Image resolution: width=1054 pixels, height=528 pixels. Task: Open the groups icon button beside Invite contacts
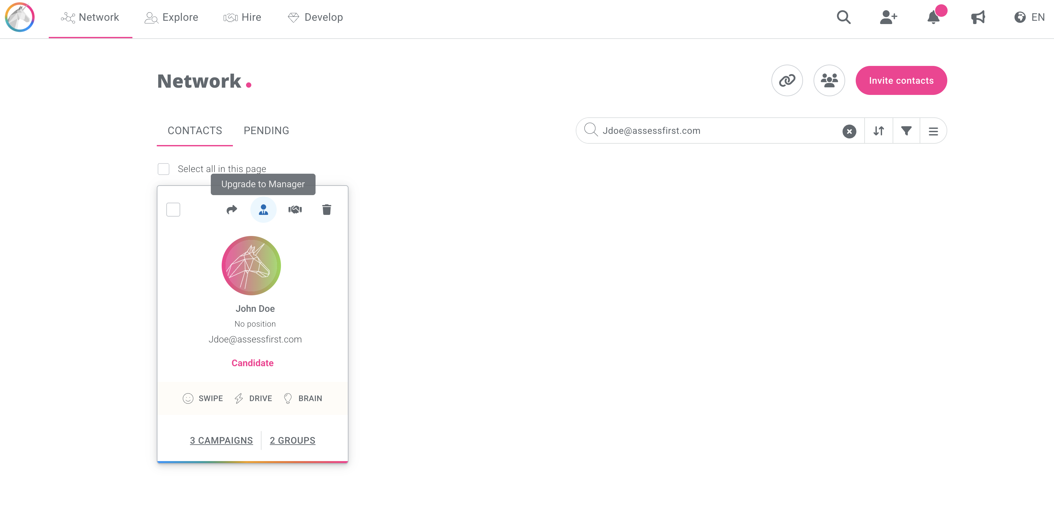point(829,80)
